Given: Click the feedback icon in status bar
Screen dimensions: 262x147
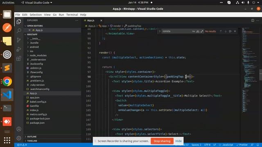Looking at the screenshot, I should click(x=252, y=145).
